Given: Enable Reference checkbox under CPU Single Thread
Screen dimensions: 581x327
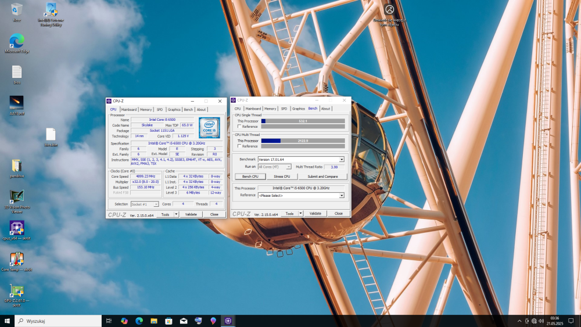Looking at the screenshot, I should (239, 127).
